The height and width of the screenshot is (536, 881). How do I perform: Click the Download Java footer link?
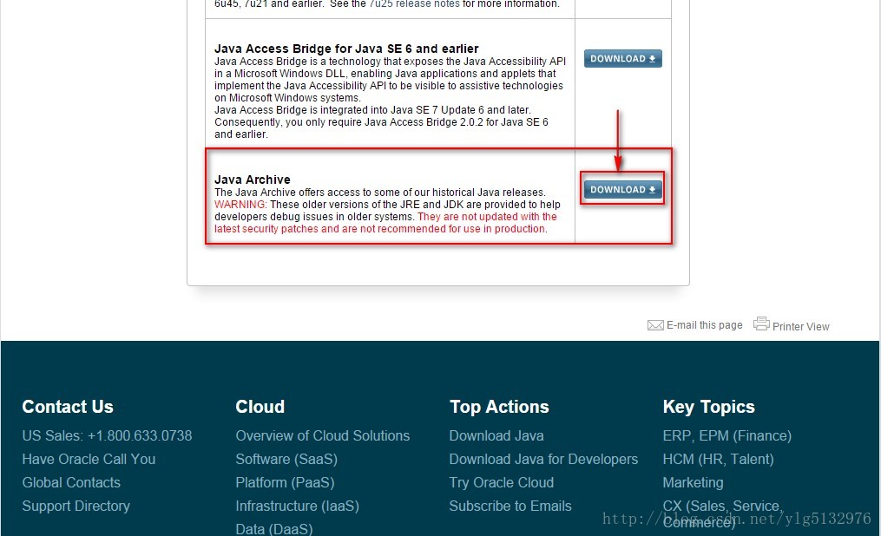coord(496,435)
